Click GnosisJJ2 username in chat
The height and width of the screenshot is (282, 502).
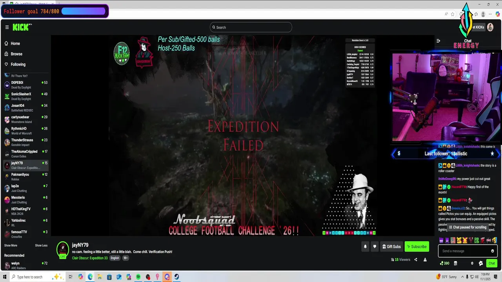pos(458,208)
